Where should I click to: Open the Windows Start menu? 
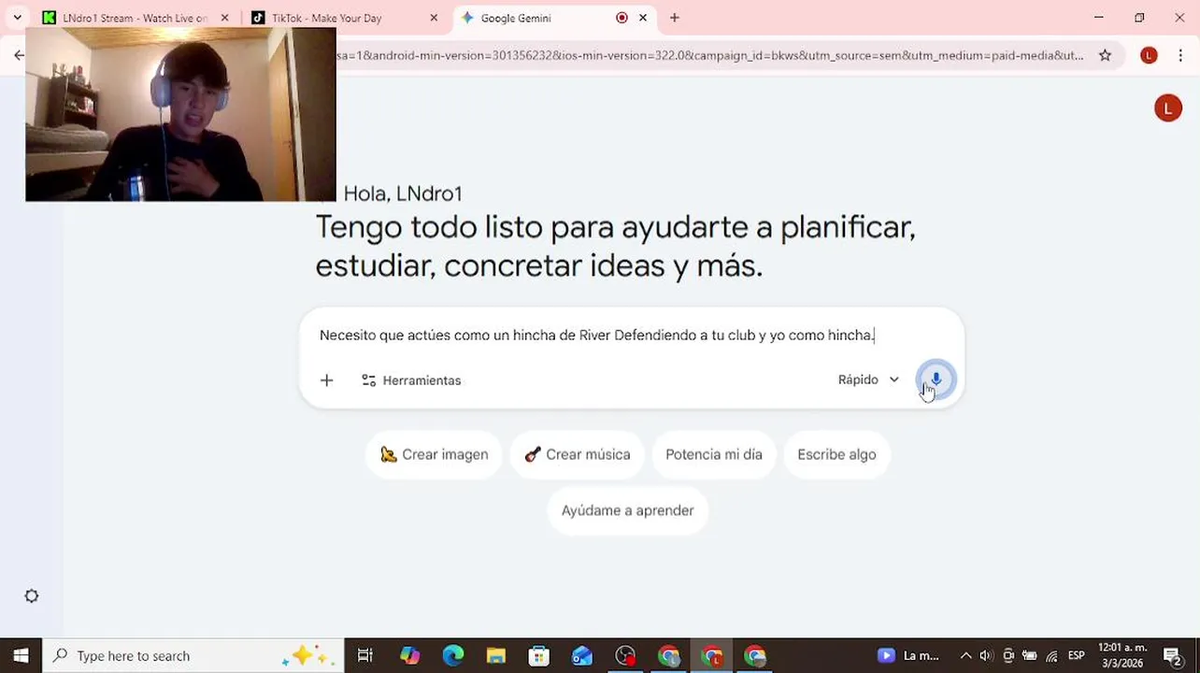point(21,655)
